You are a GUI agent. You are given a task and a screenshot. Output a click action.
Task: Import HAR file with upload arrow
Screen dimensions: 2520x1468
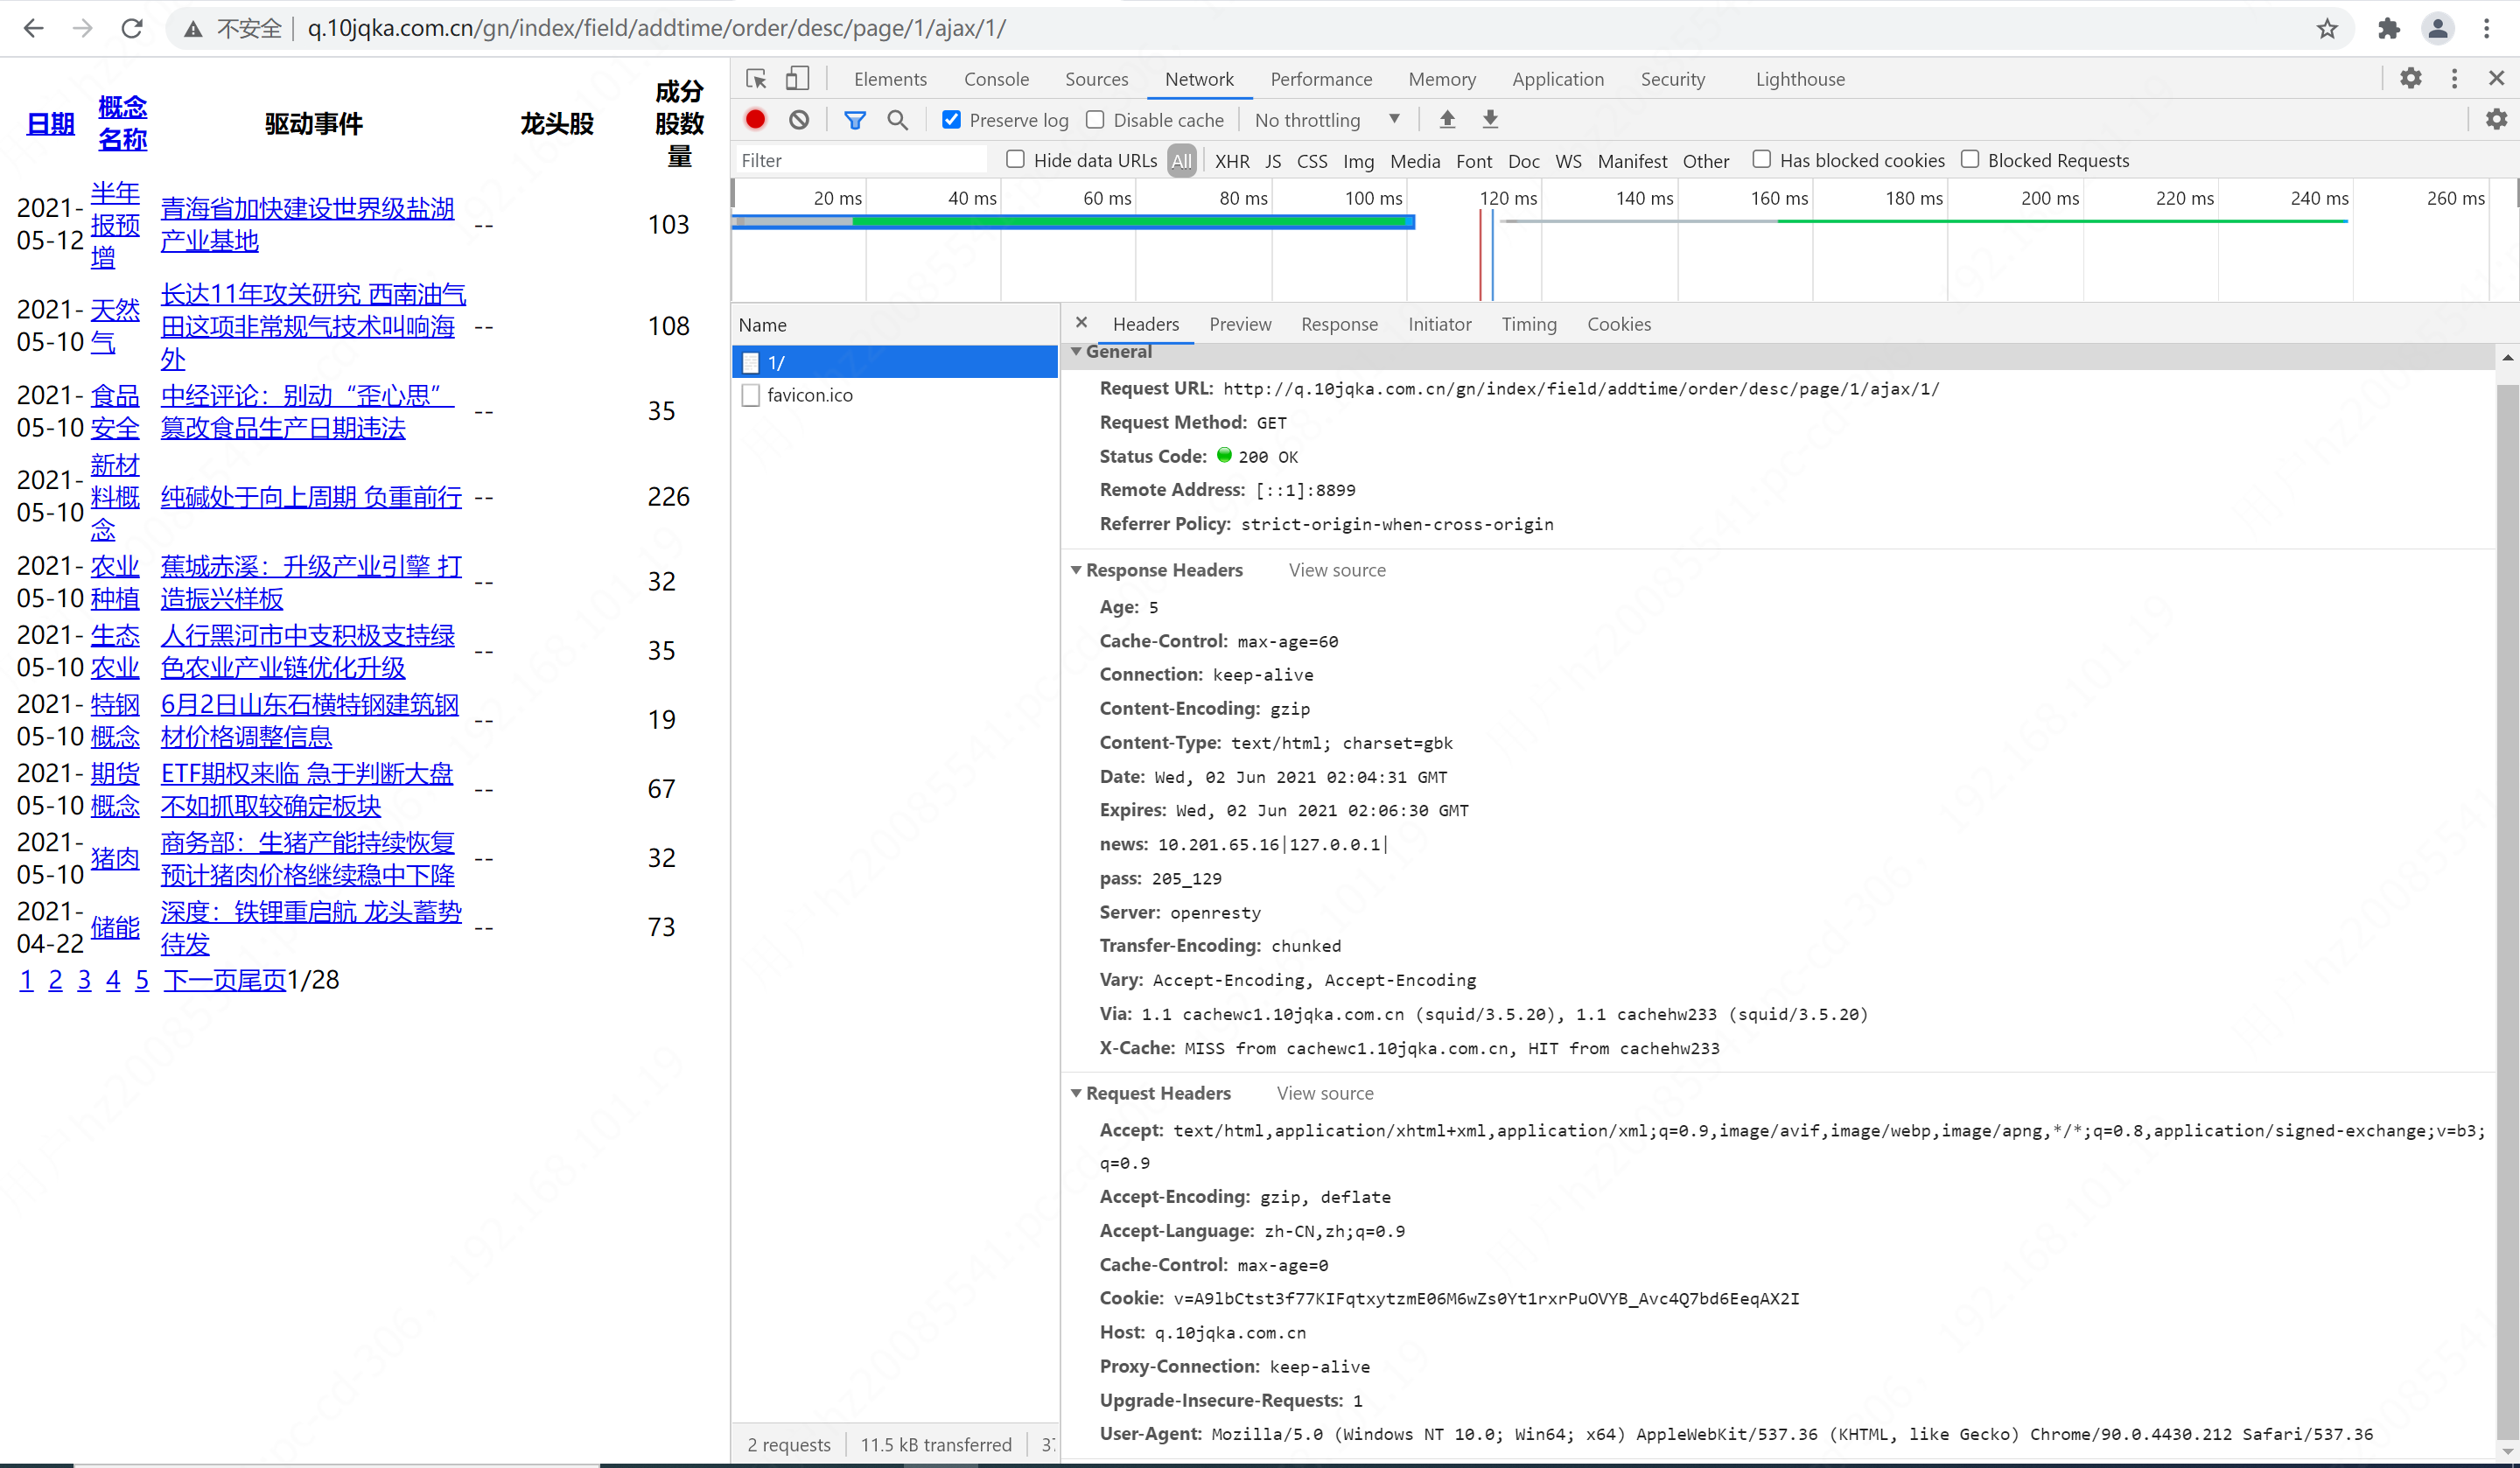coord(1446,120)
